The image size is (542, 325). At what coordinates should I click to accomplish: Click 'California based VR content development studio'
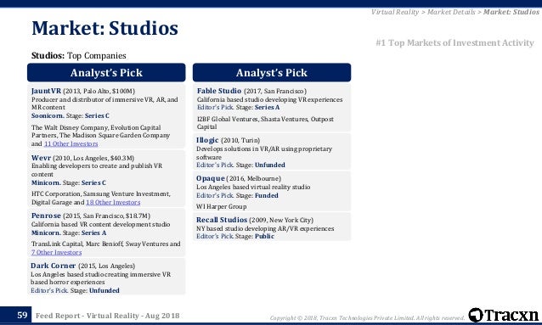pyautogui.click(x=100, y=225)
